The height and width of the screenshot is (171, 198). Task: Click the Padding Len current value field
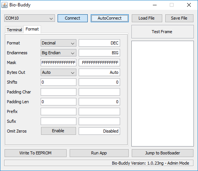point(99,102)
